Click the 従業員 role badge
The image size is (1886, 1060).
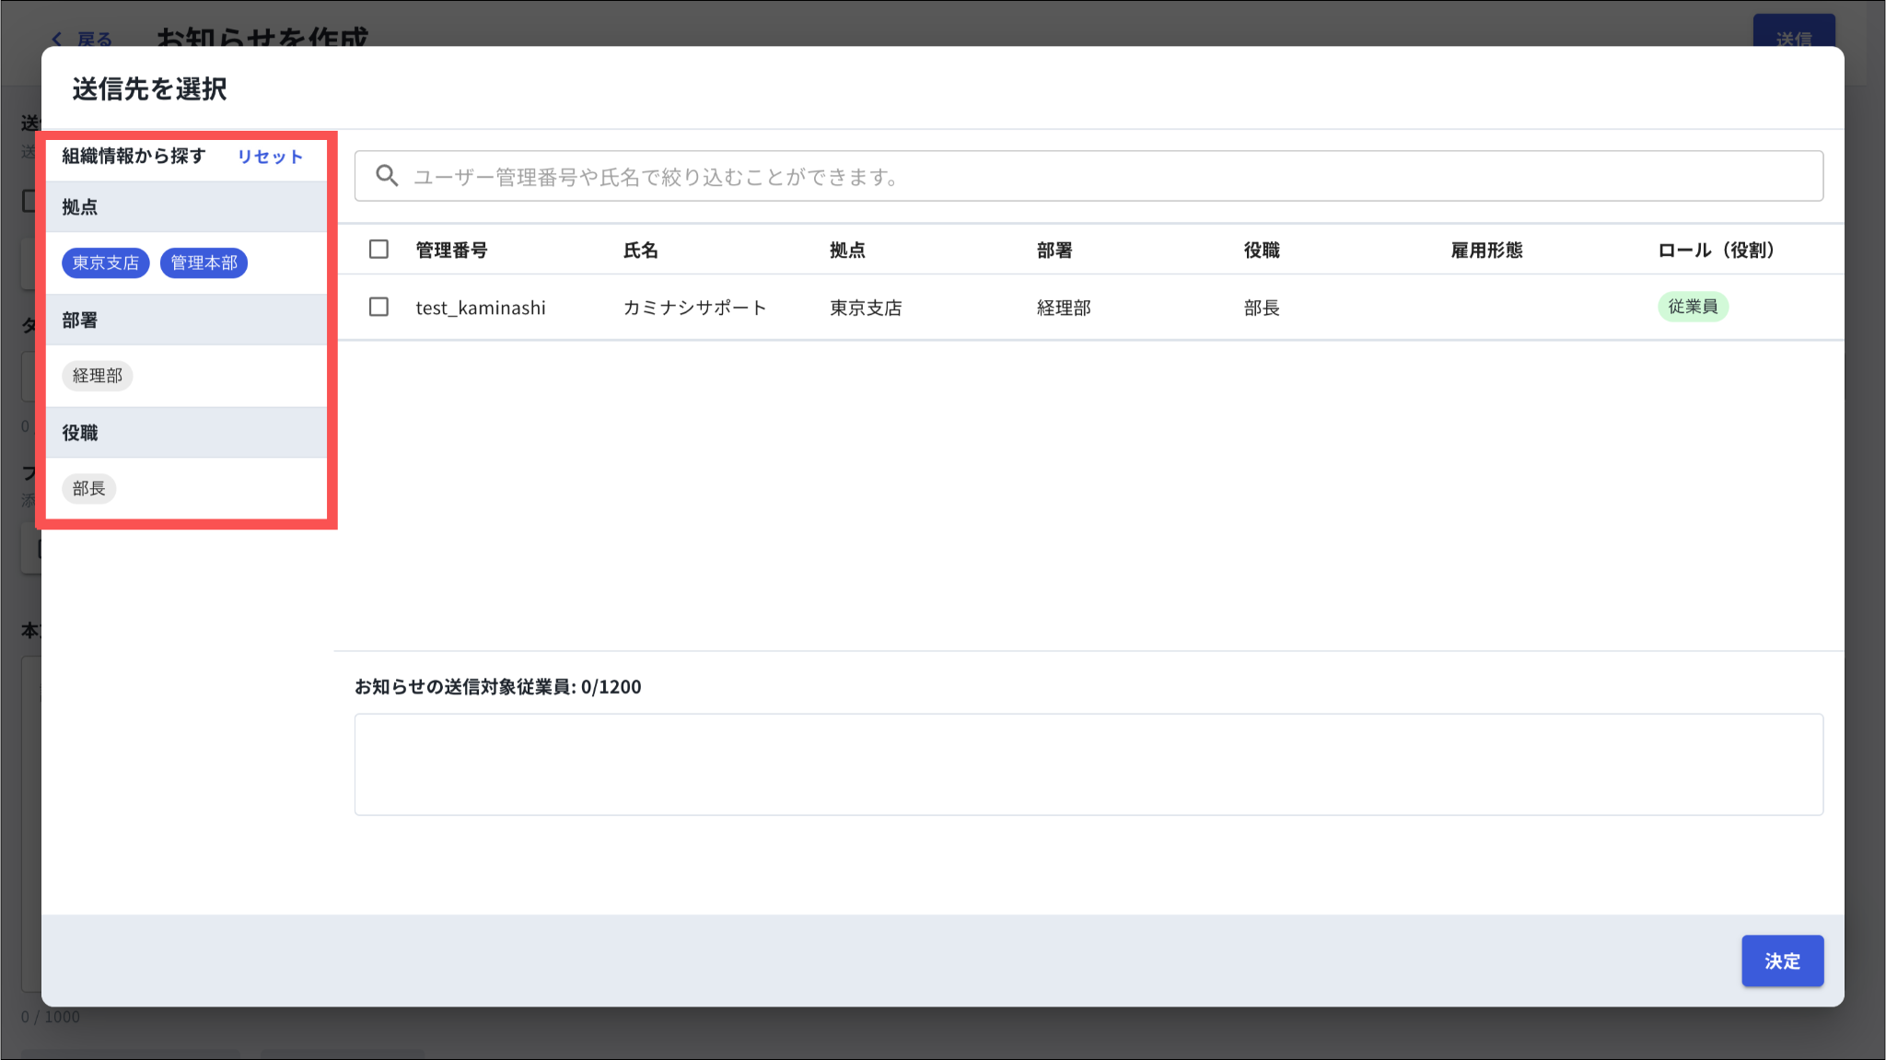point(1693,307)
